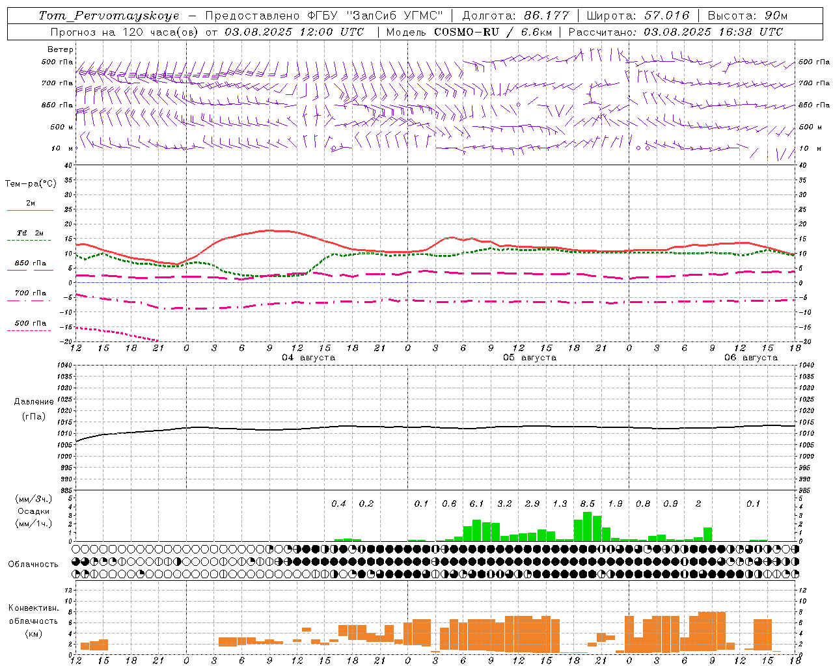Click the "(мм/3ч.)" unit label
This screenshot has height=666, width=833.
coord(34,499)
